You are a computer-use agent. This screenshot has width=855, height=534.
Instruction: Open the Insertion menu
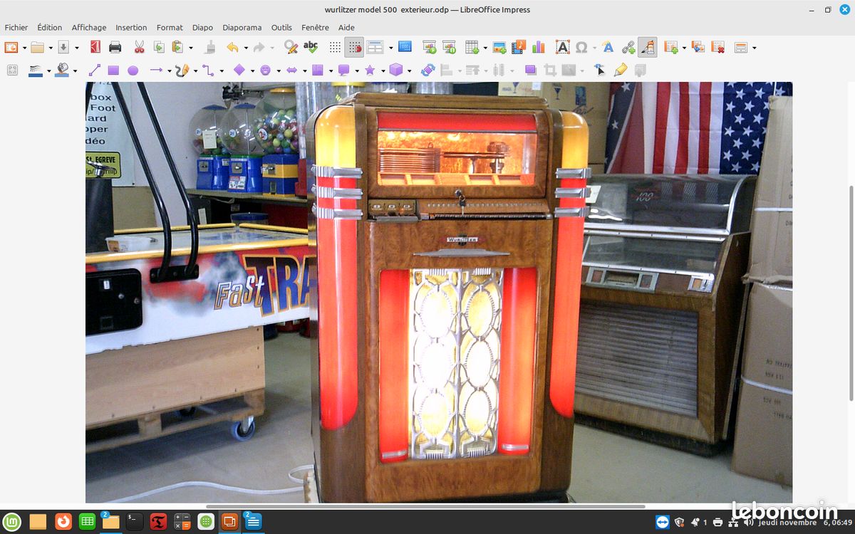(131, 27)
